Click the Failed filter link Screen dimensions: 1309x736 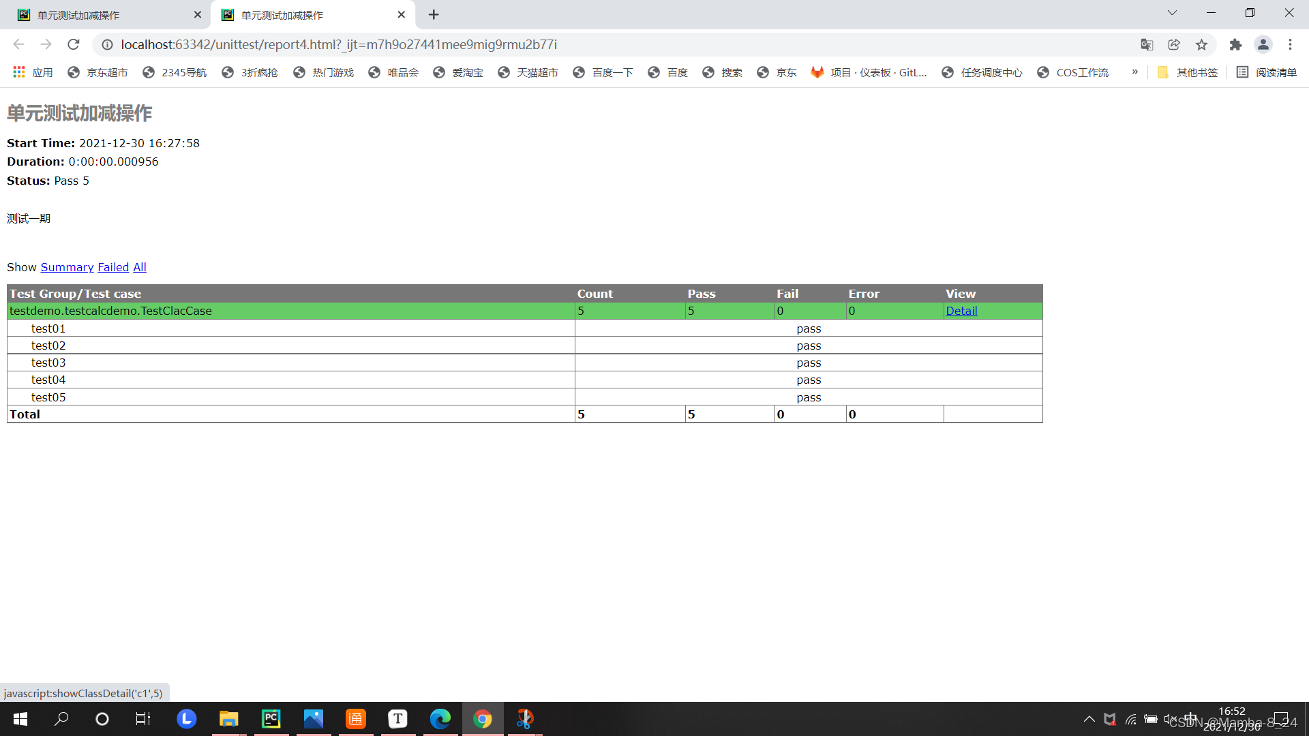click(x=113, y=267)
